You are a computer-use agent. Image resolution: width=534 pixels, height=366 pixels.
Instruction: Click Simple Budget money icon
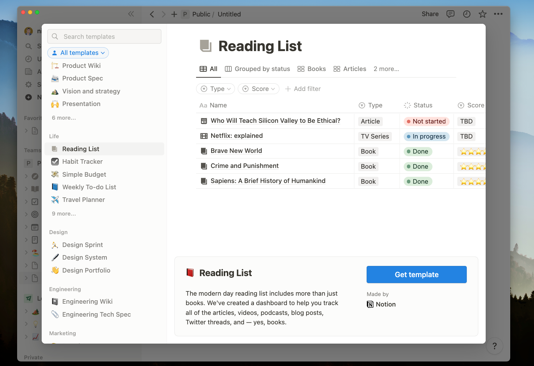[55, 174]
